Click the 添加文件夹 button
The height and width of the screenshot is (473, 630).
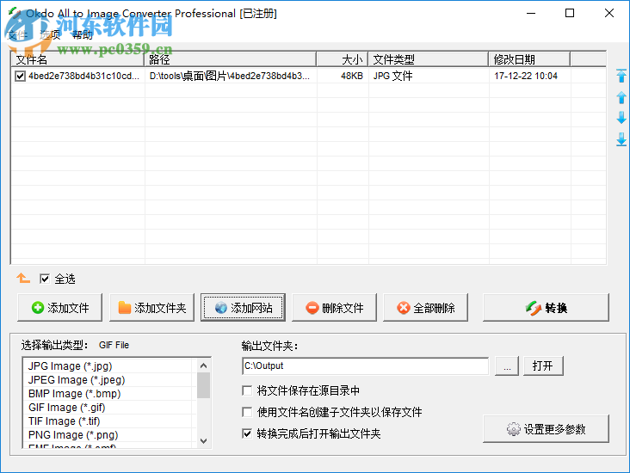(x=151, y=308)
